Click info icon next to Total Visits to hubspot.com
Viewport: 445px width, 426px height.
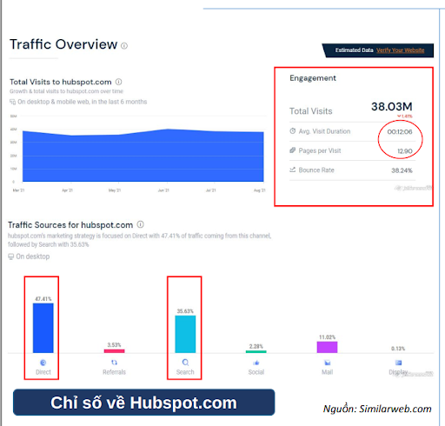[118, 82]
